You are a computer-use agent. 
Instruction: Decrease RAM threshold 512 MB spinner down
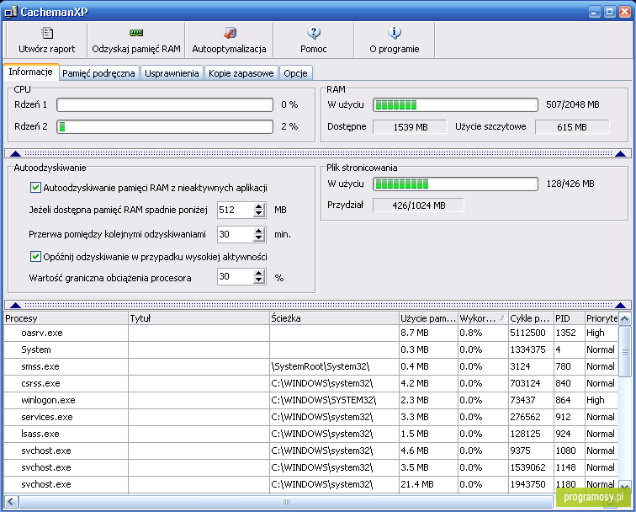click(259, 214)
